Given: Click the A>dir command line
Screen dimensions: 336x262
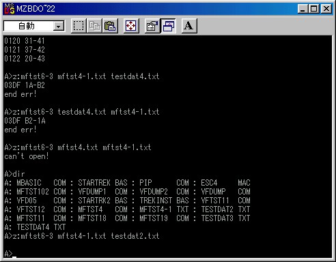Looking at the screenshot, I should pos(14,174).
